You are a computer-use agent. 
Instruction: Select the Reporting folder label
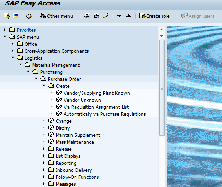[x=66, y=163]
